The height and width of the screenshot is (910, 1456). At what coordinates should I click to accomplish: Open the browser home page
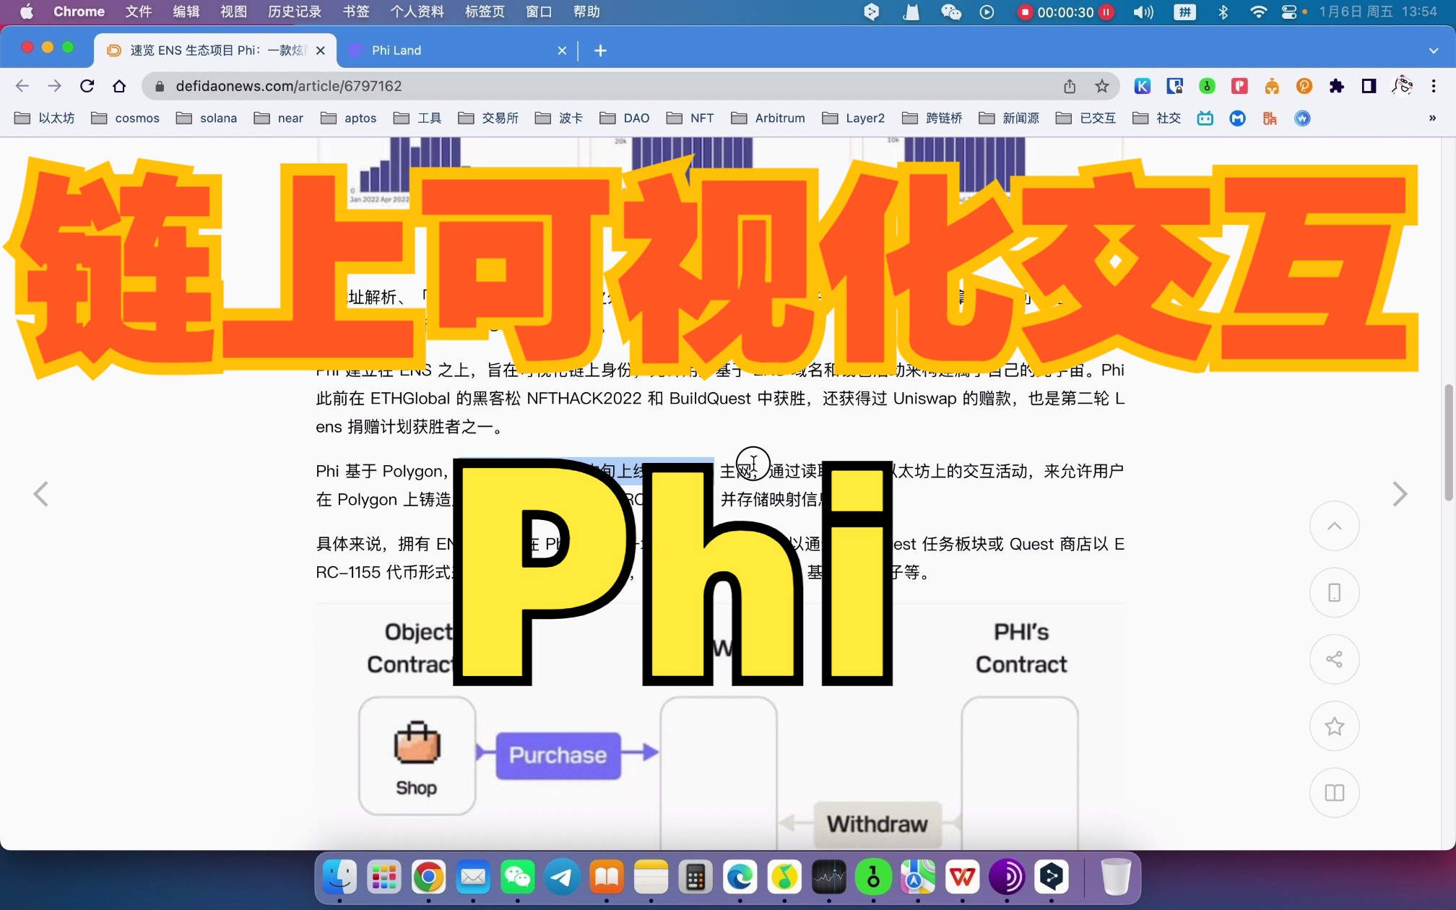pos(119,86)
